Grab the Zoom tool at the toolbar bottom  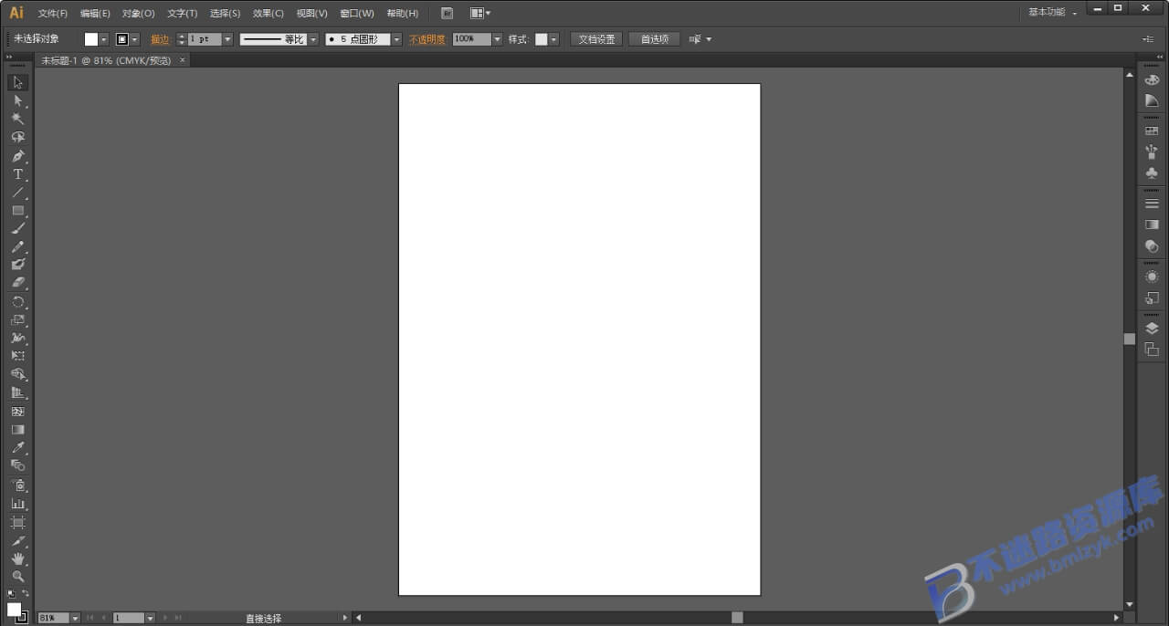(x=18, y=577)
